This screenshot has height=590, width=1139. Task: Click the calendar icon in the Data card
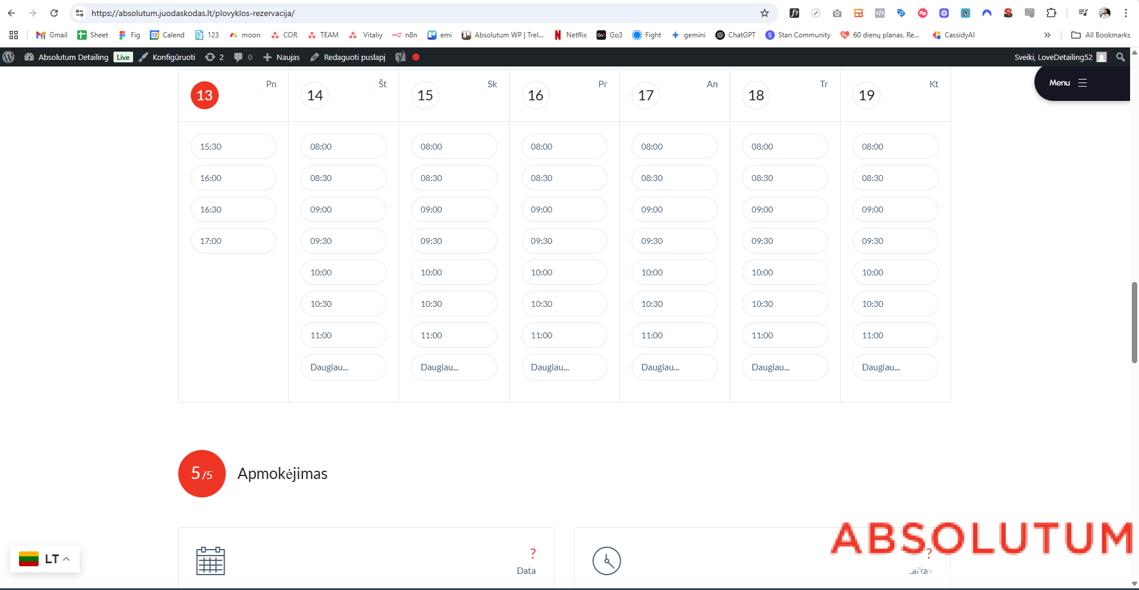tap(210, 561)
